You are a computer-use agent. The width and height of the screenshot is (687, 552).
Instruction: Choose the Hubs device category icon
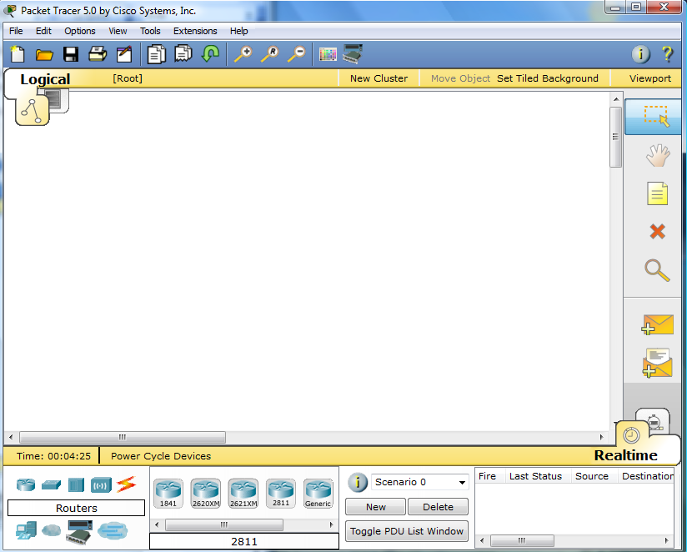pos(76,485)
